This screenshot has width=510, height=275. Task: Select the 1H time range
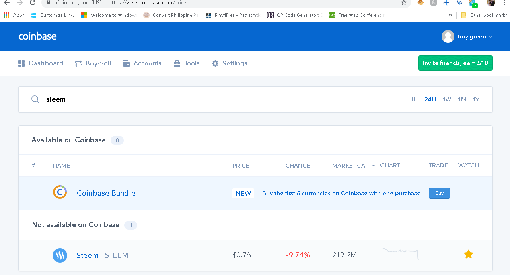pos(414,99)
